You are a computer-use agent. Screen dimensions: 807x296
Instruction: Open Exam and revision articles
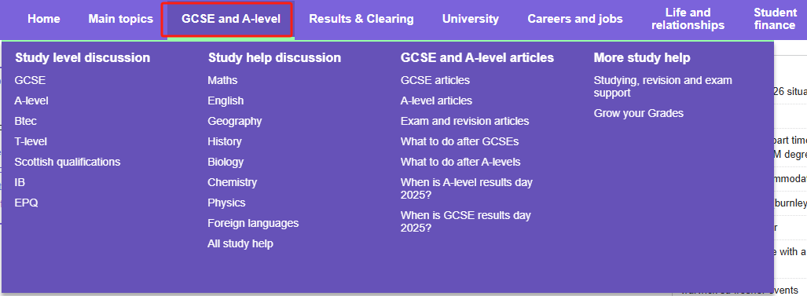pyautogui.click(x=464, y=121)
